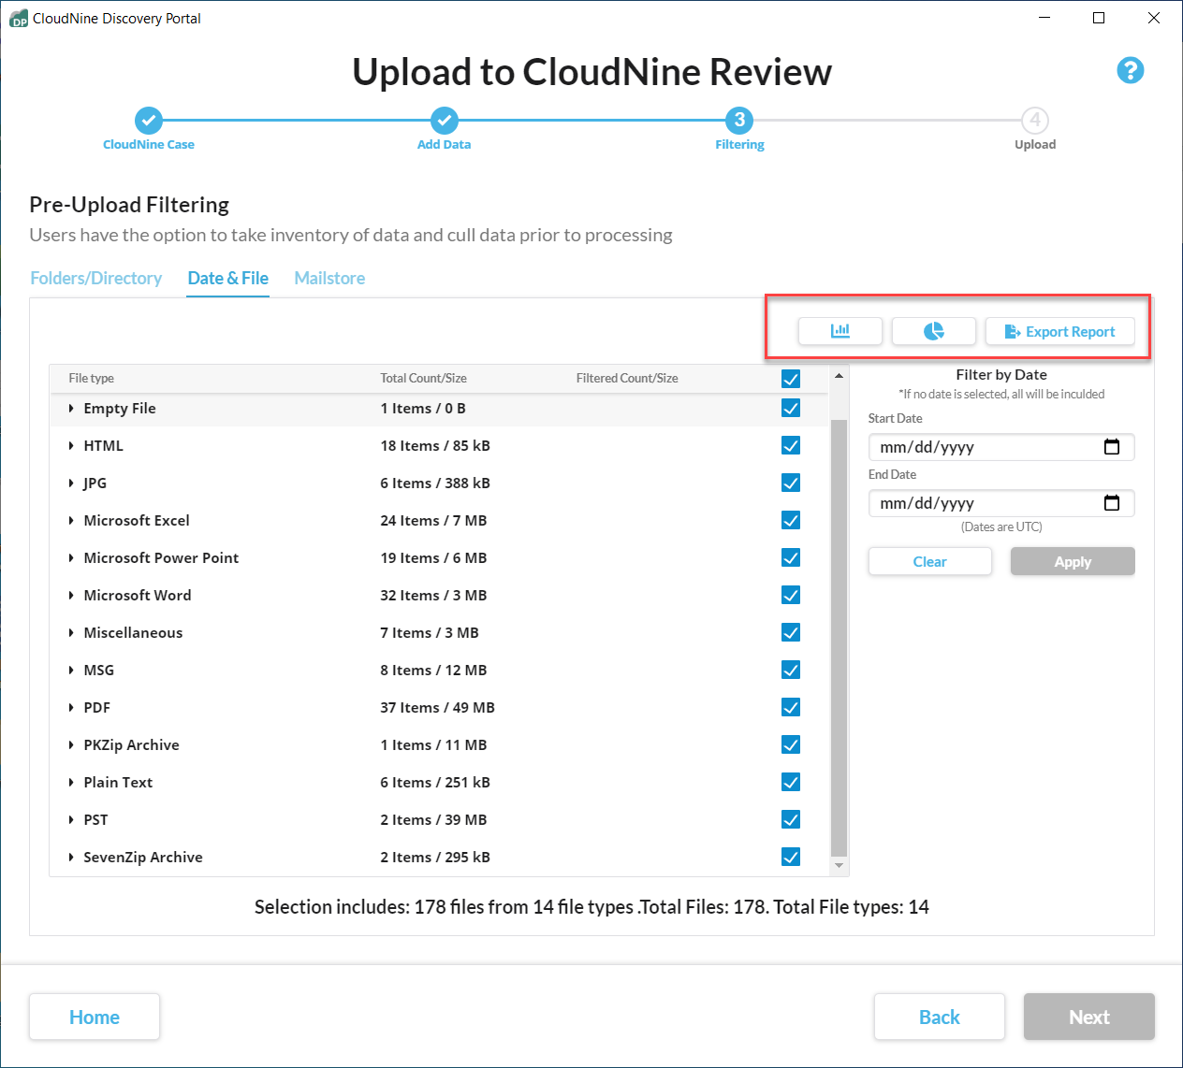The height and width of the screenshot is (1068, 1183).
Task: Switch to the Folders/Directory tab
Action: 96,278
